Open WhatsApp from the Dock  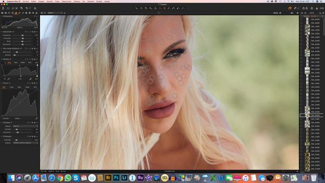pyautogui.click(x=68, y=178)
